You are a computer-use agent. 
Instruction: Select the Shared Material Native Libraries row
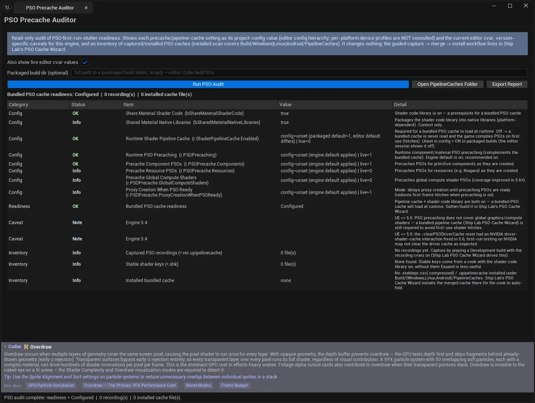click(267, 122)
